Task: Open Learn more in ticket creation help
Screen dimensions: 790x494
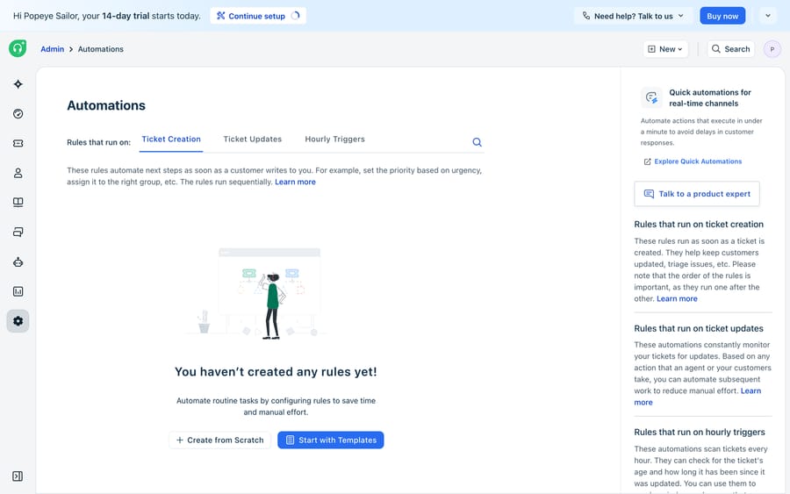Action: pos(677,298)
